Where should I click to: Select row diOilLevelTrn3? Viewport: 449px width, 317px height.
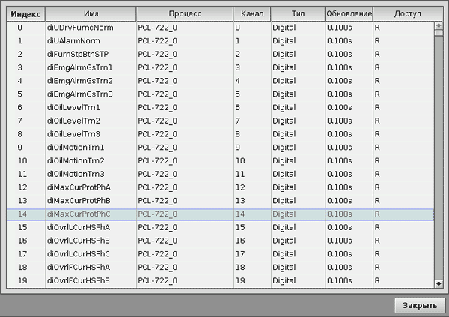[220, 134]
